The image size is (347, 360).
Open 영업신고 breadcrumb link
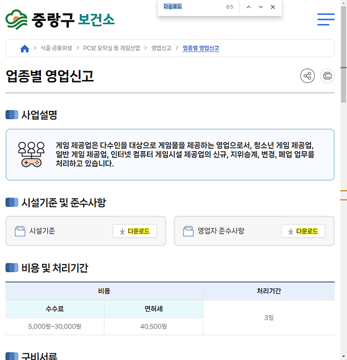(161, 48)
